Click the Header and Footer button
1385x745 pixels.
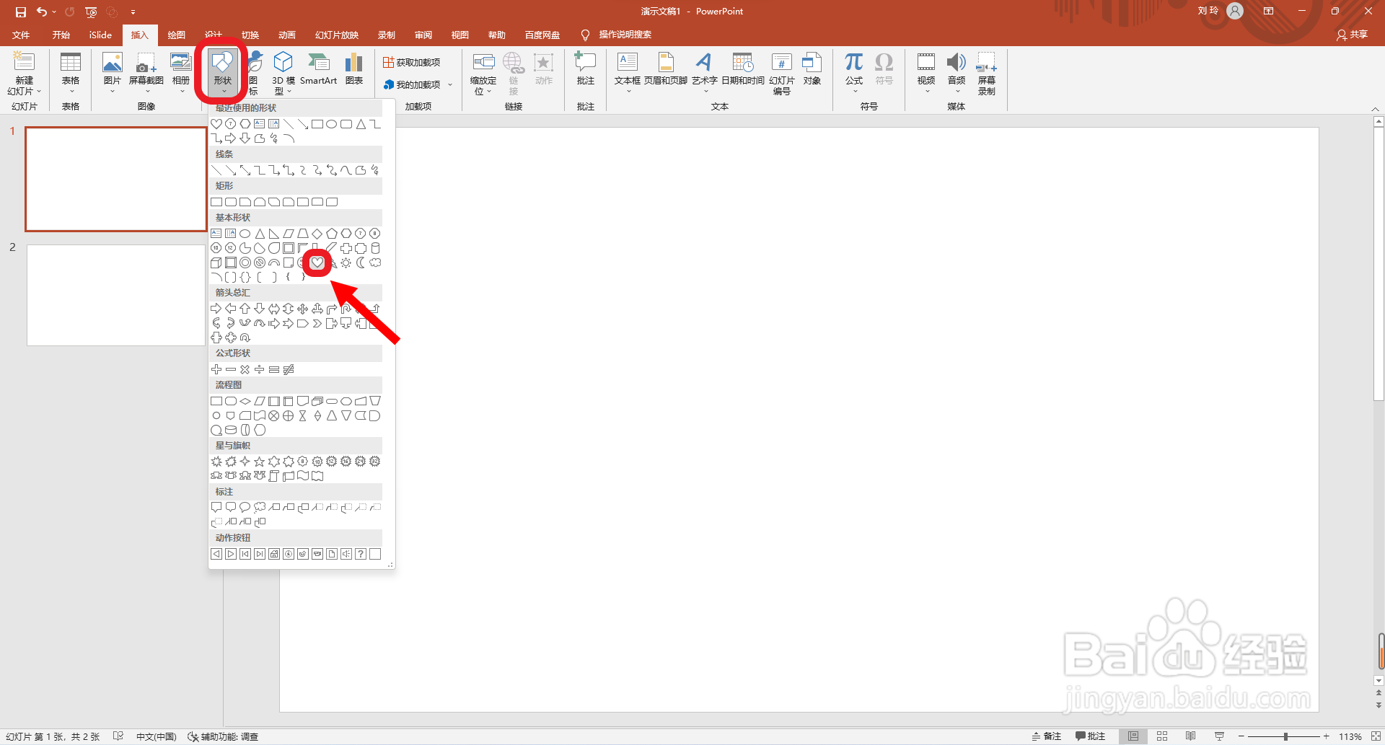click(666, 71)
